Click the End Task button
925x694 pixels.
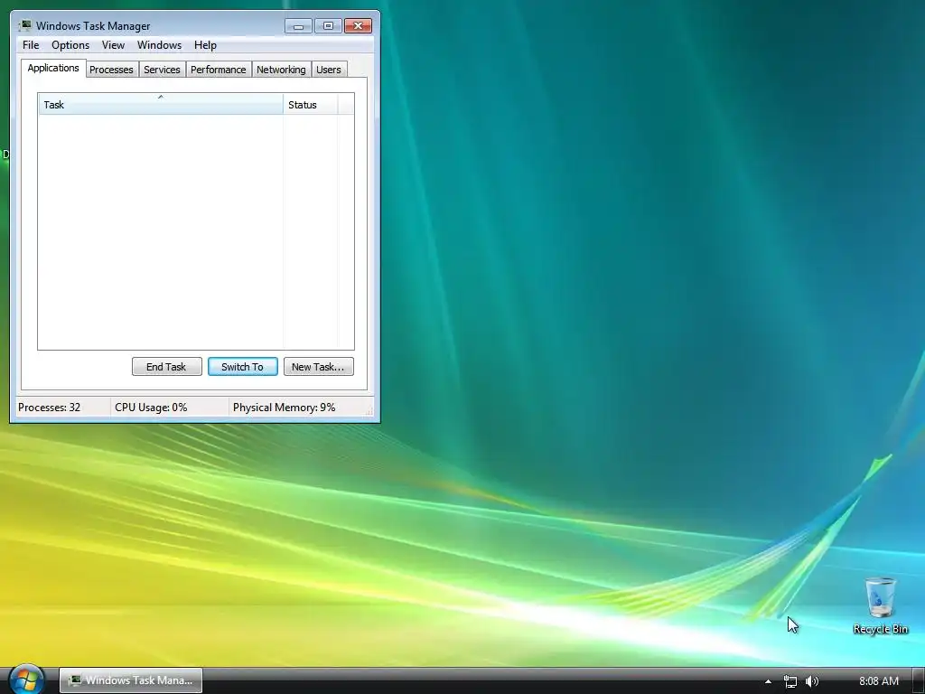tap(166, 367)
